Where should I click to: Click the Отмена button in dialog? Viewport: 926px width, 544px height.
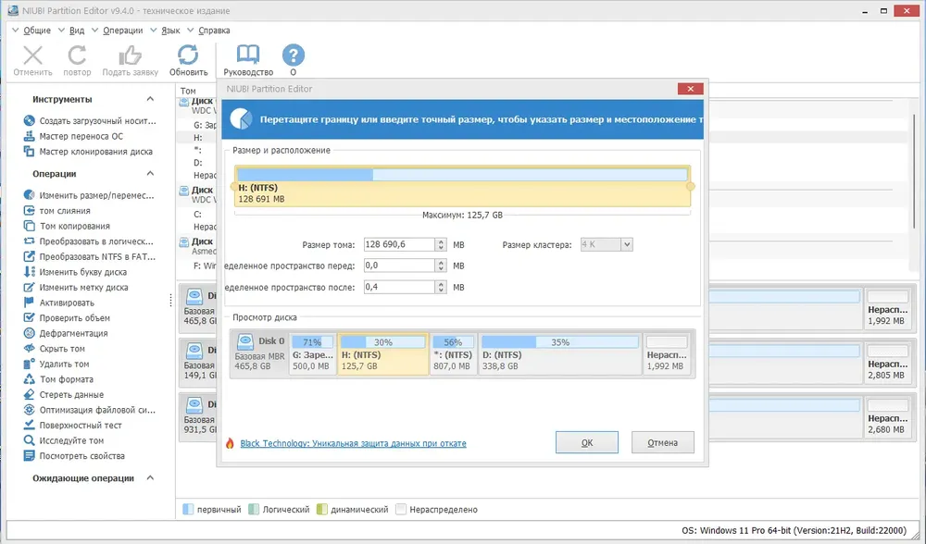tap(663, 442)
